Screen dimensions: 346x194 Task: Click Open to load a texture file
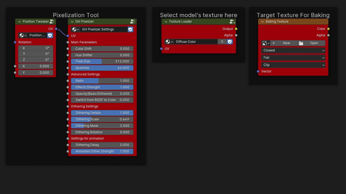click(x=314, y=43)
